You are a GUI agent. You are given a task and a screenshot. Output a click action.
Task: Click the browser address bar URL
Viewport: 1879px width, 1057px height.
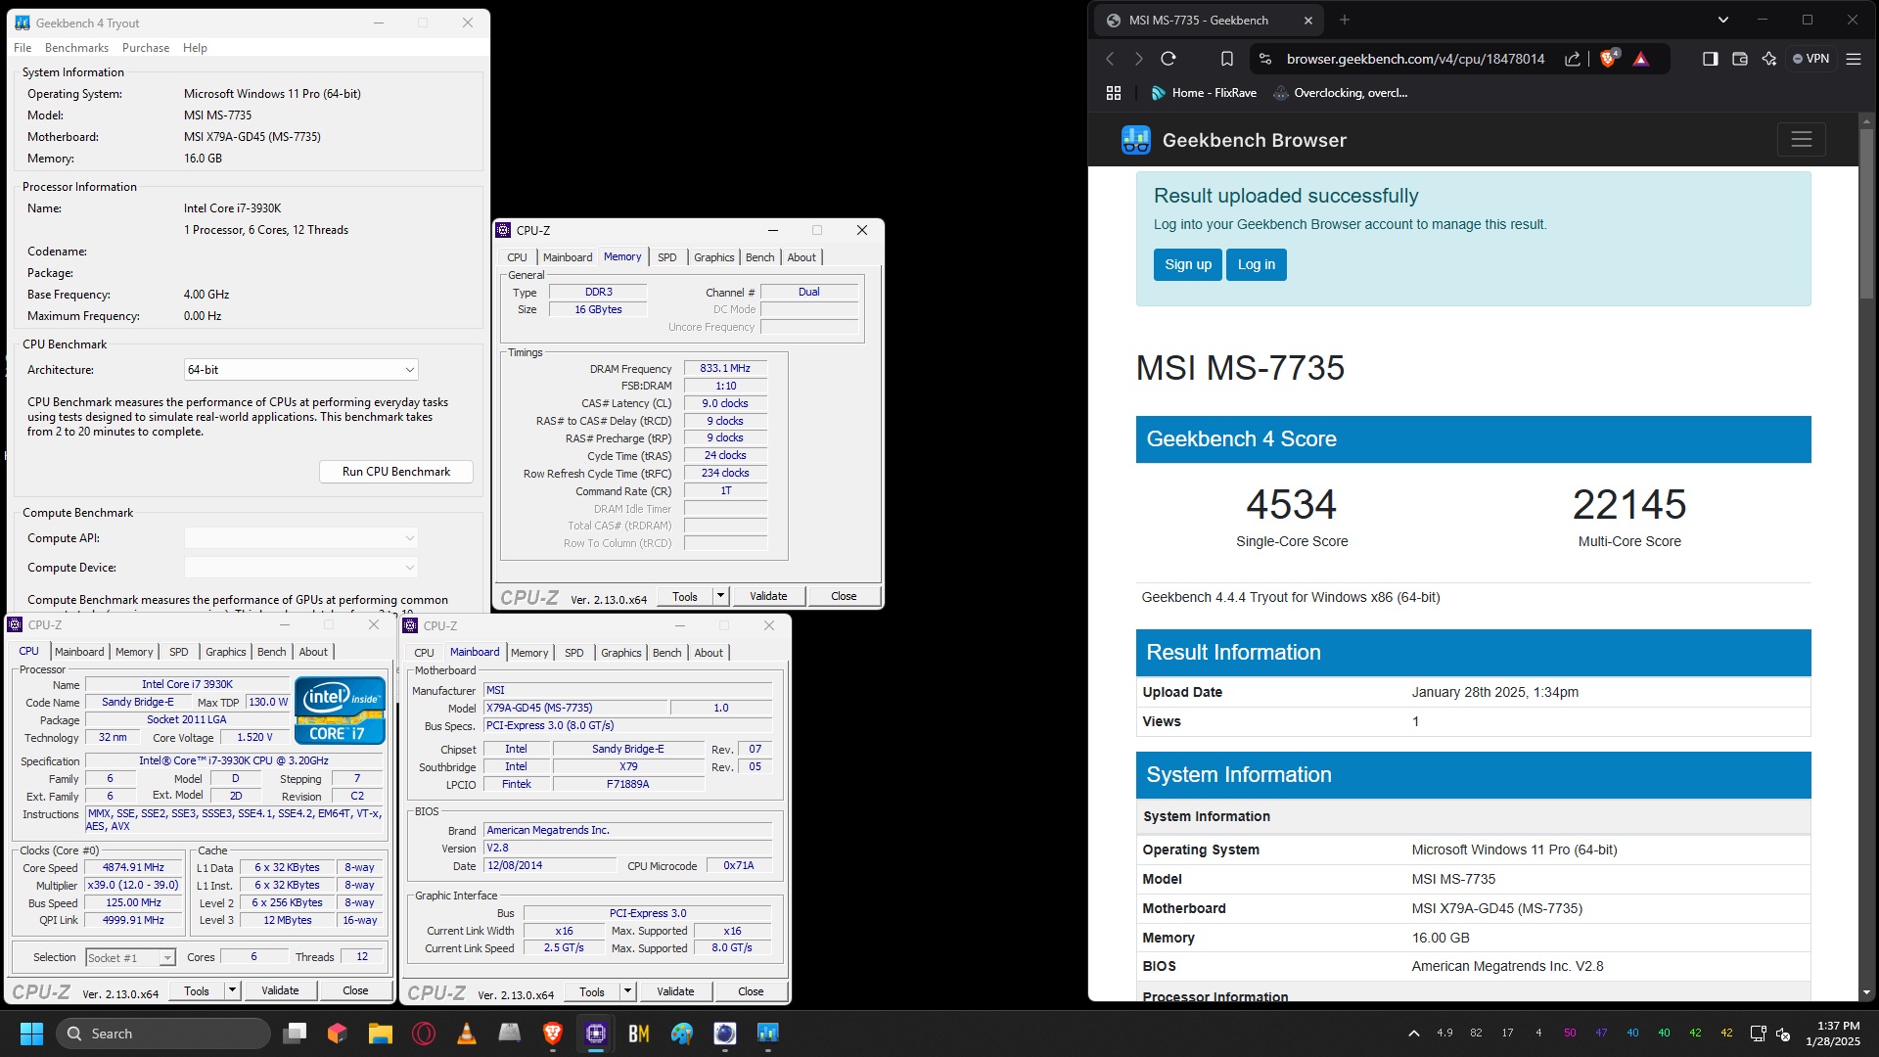tap(1415, 59)
